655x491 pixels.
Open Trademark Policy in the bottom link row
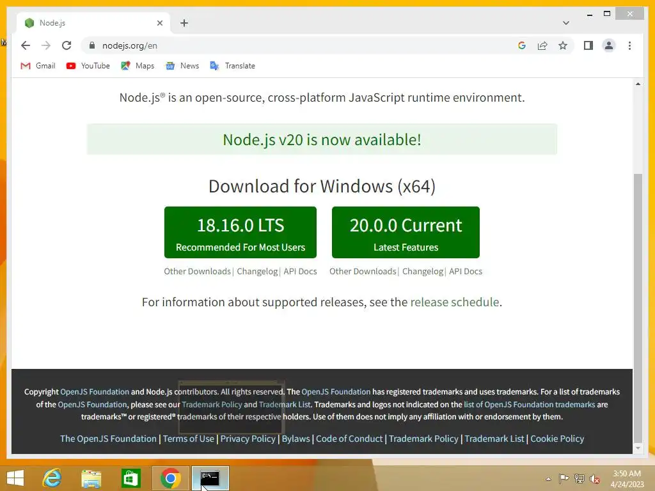(423, 439)
